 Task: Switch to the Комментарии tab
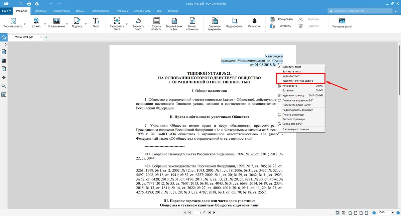pyautogui.click(x=61, y=11)
